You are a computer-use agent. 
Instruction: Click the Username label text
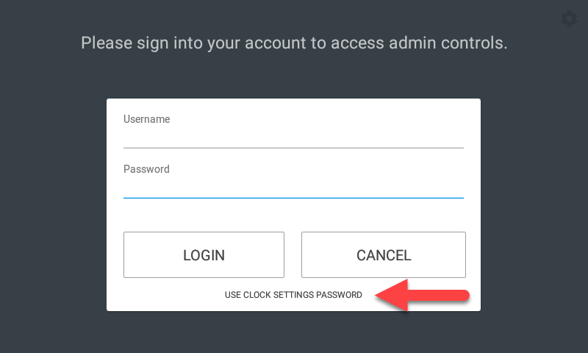click(x=147, y=119)
